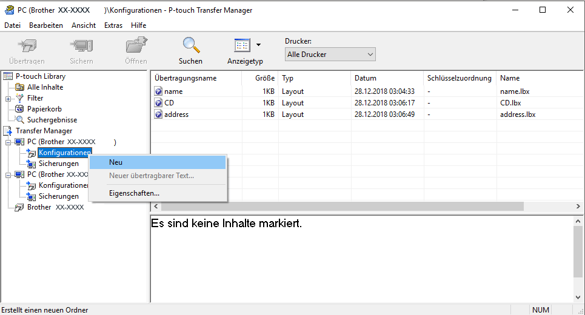585x315 pixels.
Task: Select Sicherungen under the first PC node
Action: pos(59,164)
